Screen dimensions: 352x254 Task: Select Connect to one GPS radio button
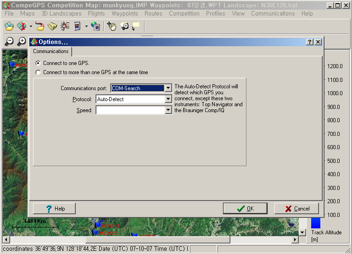[x=38, y=63]
